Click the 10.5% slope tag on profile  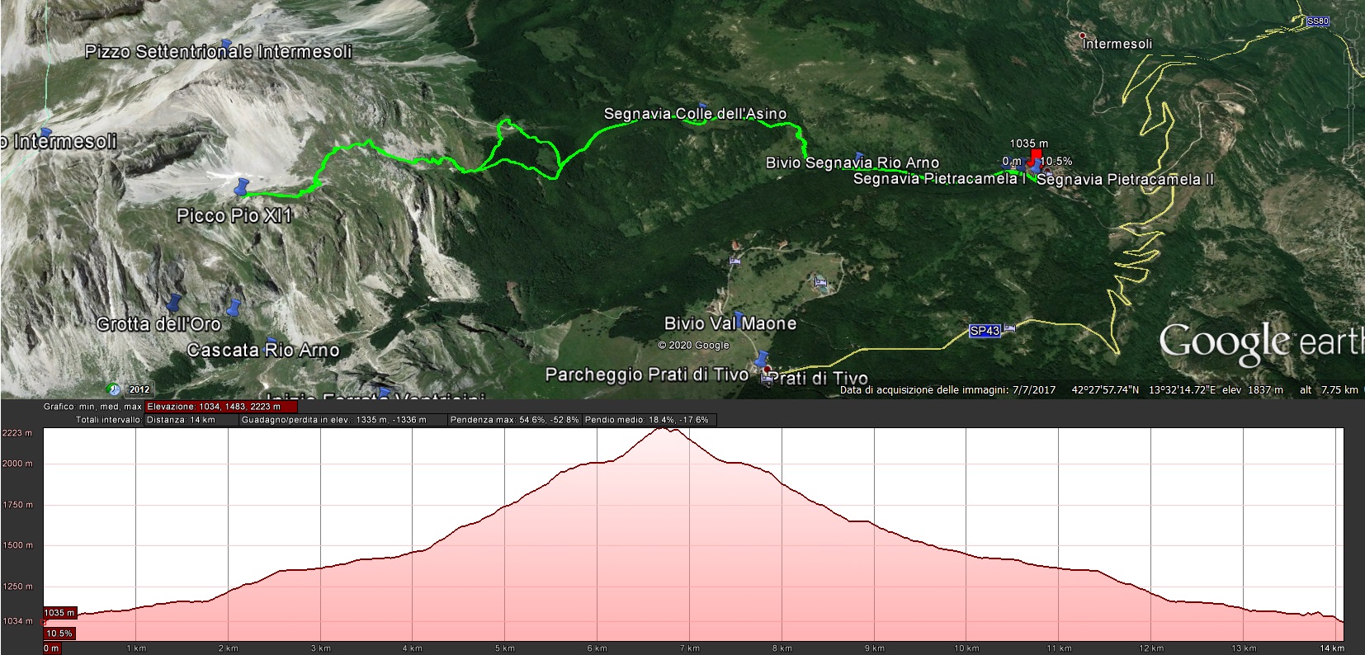pos(59,634)
